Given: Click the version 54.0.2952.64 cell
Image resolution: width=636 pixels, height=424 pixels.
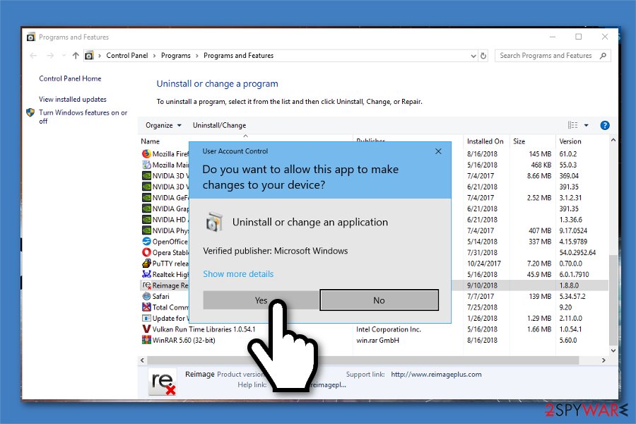Looking at the screenshot, I should pyautogui.click(x=577, y=252).
